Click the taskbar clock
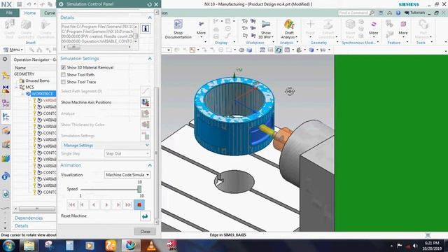The image size is (448, 252). [432, 246]
